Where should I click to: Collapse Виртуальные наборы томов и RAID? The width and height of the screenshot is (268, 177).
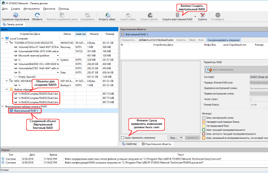[x=3, y=107]
